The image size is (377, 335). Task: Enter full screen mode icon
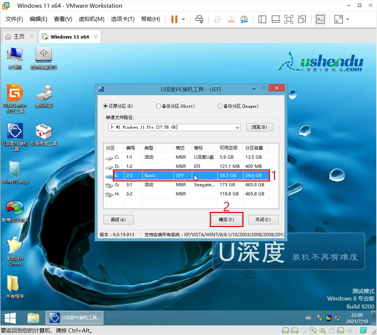click(x=289, y=19)
